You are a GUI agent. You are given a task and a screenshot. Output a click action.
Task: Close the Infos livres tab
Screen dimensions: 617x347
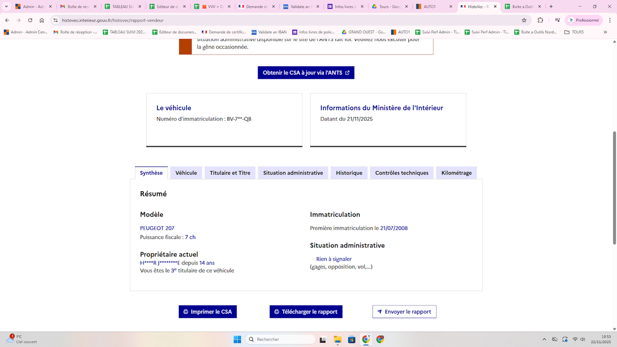pyautogui.click(x=362, y=7)
